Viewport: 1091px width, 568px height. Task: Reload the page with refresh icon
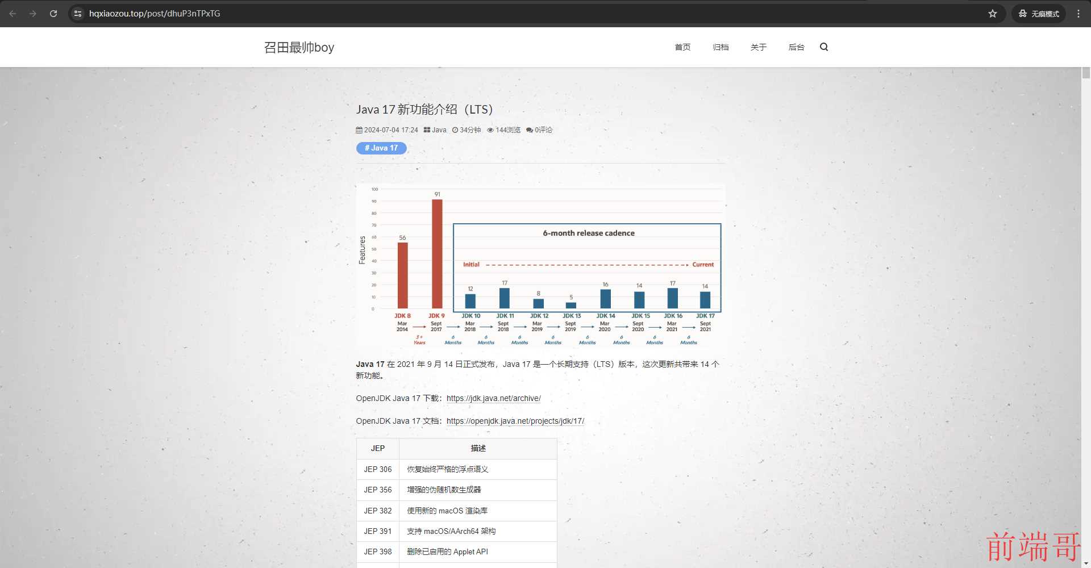click(53, 14)
